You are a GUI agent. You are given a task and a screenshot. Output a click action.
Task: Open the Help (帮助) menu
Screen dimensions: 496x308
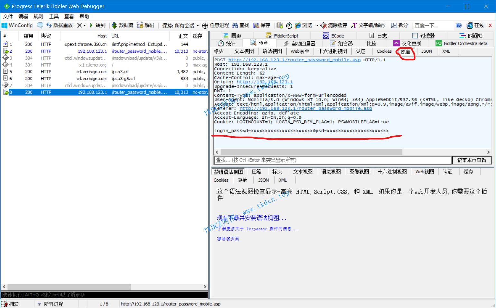click(x=84, y=16)
